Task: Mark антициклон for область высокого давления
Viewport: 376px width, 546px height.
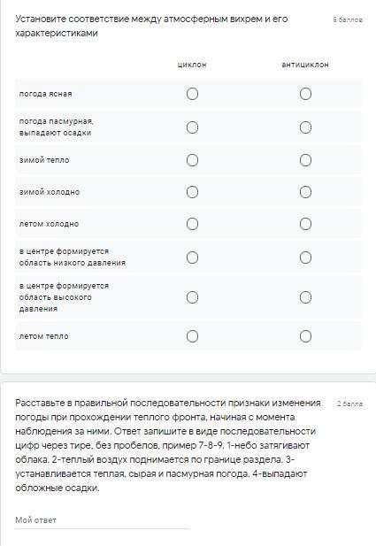Action: click(305, 297)
